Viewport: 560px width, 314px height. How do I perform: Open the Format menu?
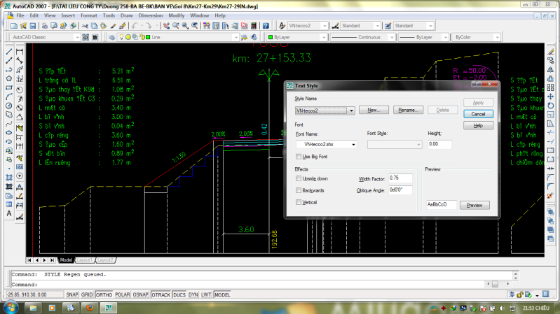pyautogui.click(x=88, y=15)
